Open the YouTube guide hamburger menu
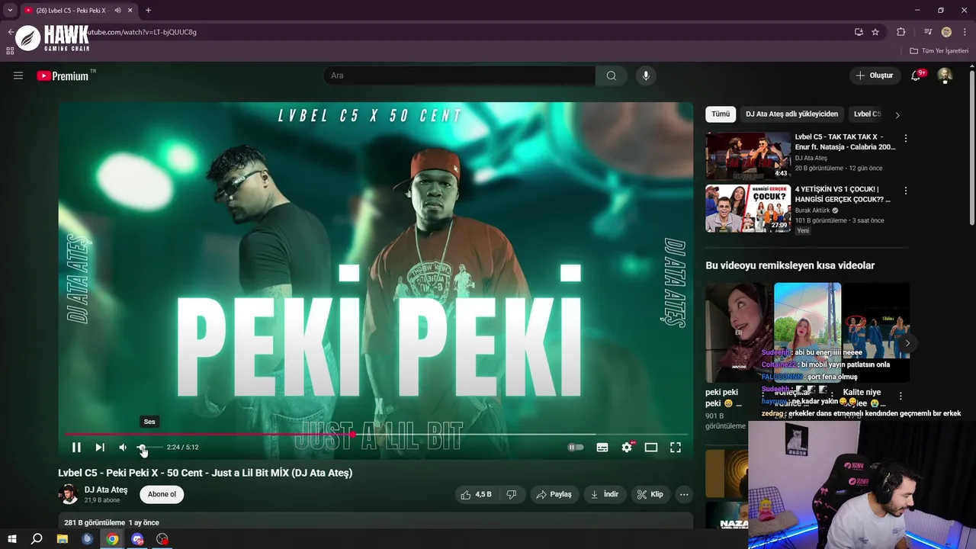The height and width of the screenshot is (549, 976). (x=18, y=75)
